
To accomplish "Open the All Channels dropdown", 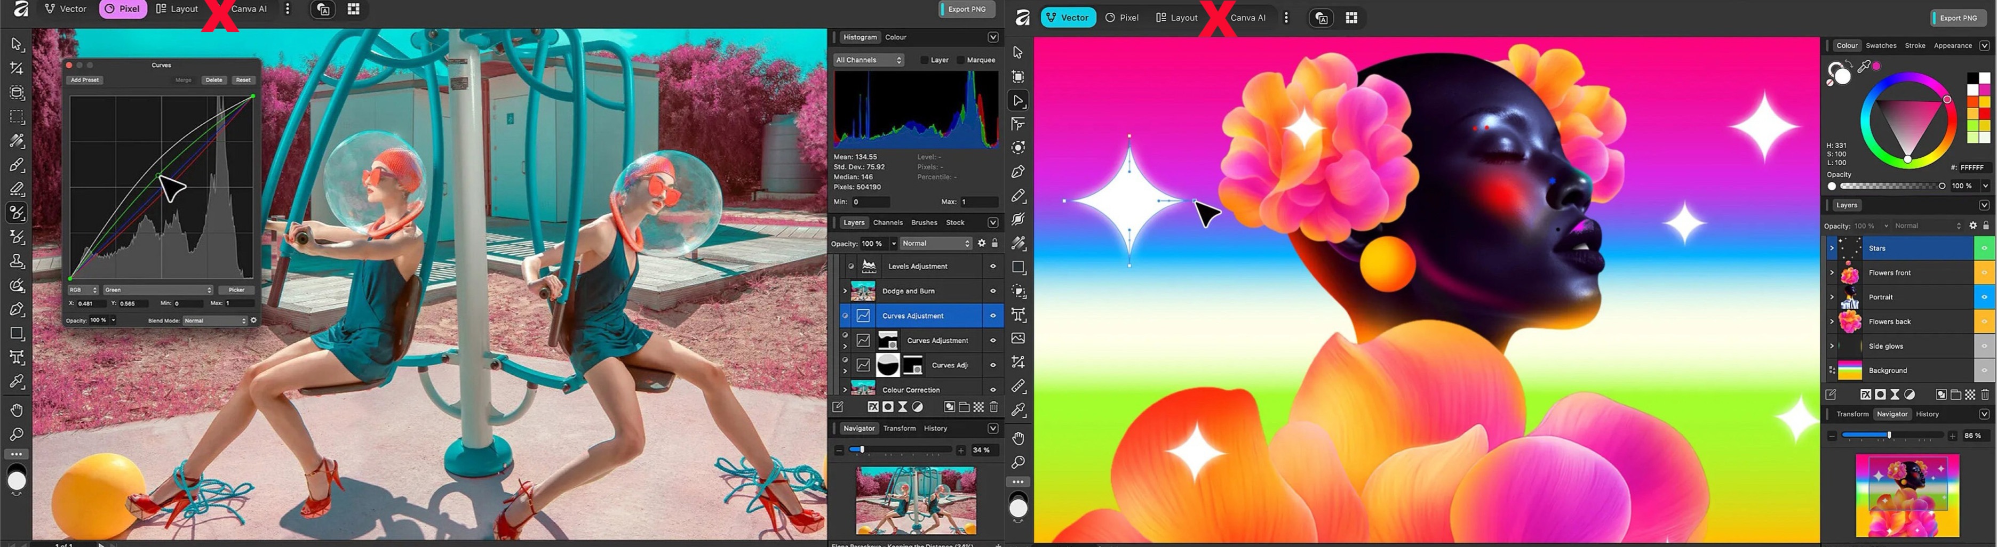I will (868, 60).
